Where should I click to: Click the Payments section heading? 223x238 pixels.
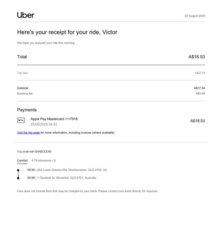(27, 110)
